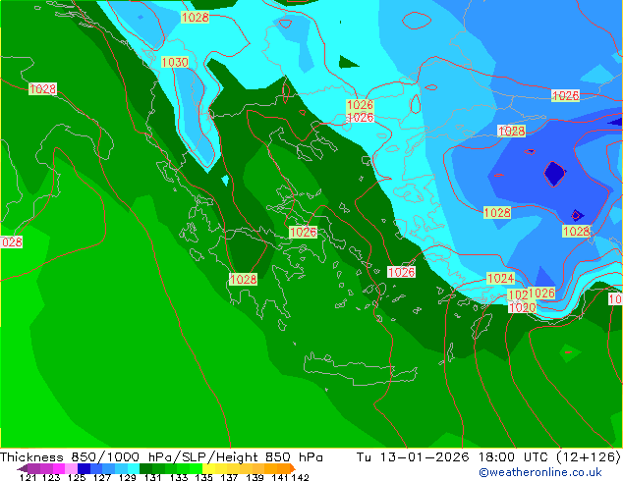This screenshot has height=481, width=623.
Task: Click the legend value 142
Action: [x=301, y=477]
